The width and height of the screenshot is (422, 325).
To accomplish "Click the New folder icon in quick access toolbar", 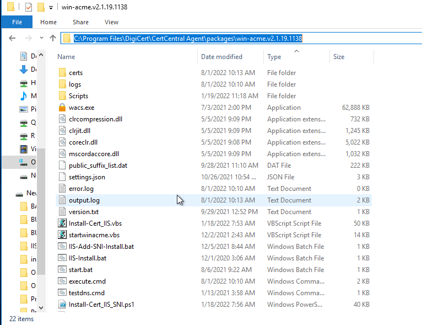I will [41, 7].
